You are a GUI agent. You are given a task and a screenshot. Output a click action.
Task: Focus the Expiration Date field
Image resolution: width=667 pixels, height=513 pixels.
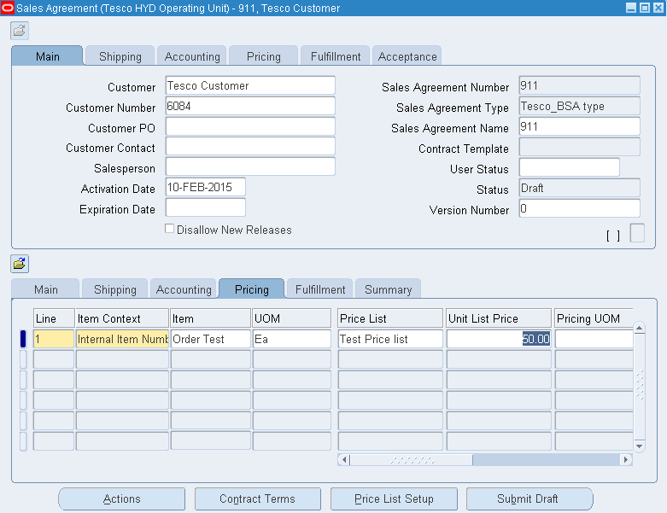[x=206, y=207]
